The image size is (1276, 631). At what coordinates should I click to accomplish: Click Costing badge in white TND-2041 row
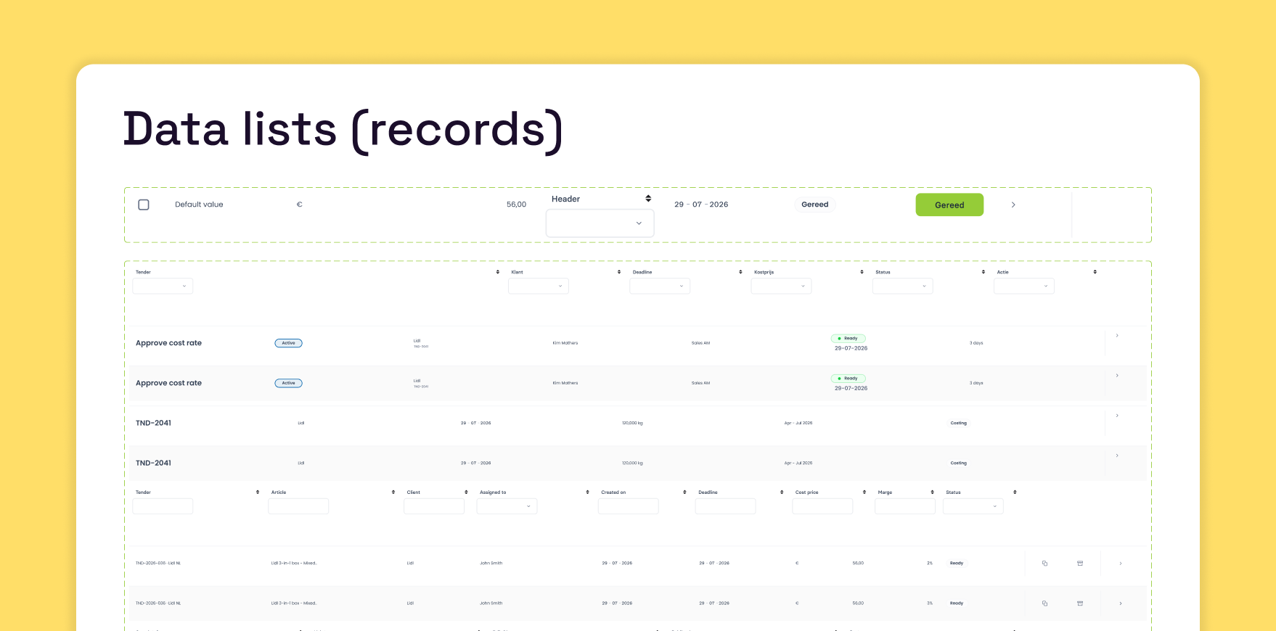pos(958,423)
